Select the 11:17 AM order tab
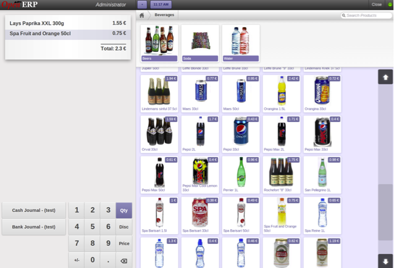394x268 pixels. click(x=161, y=4)
